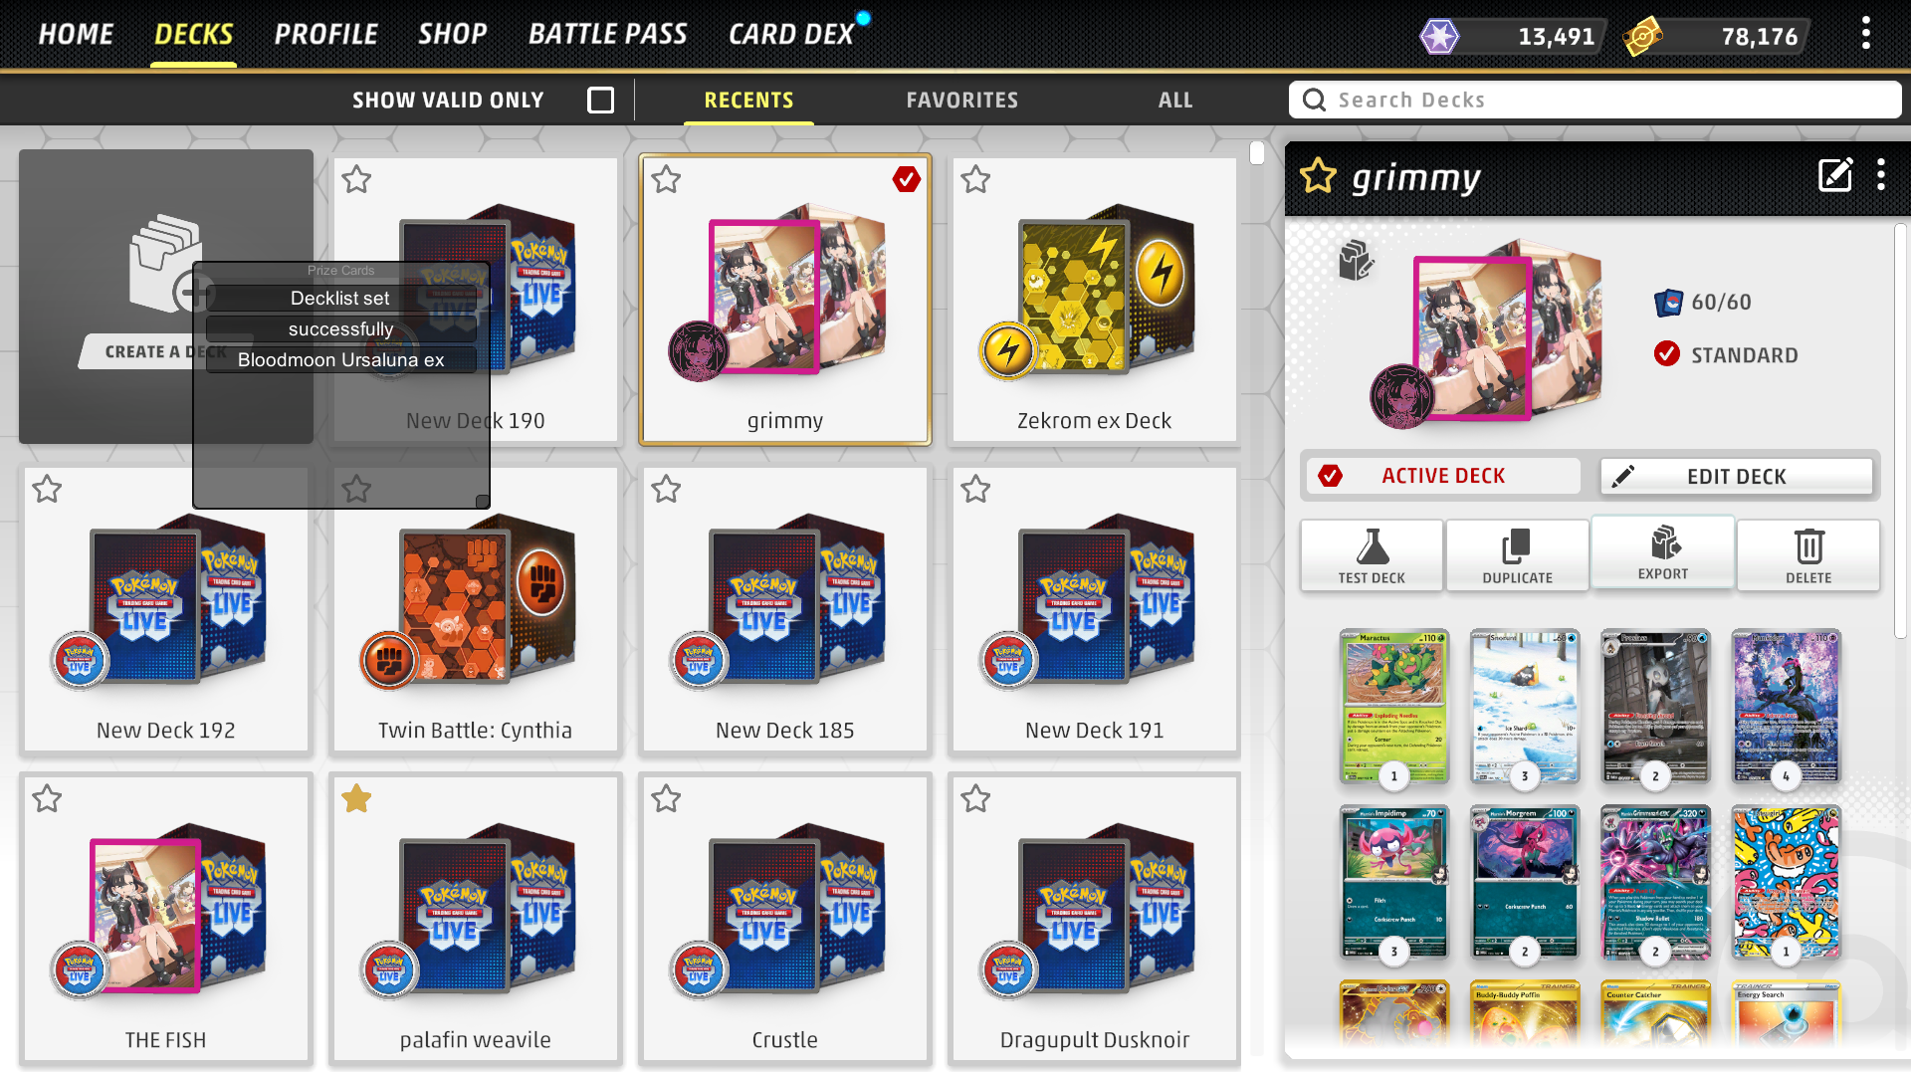This screenshot has width=1911, height=1072.
Task: Open main options menu beside coin balance
Action: click(1866, 34)
